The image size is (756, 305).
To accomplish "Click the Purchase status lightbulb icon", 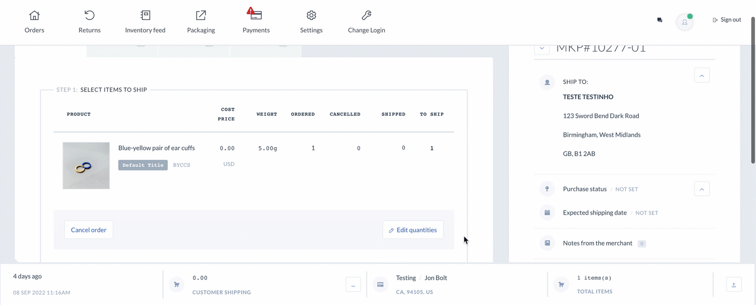I will (x=547, y=189).
